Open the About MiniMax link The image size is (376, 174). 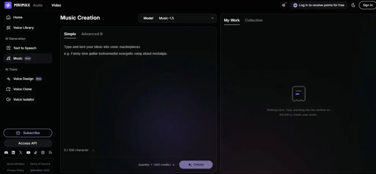[15, 164]
